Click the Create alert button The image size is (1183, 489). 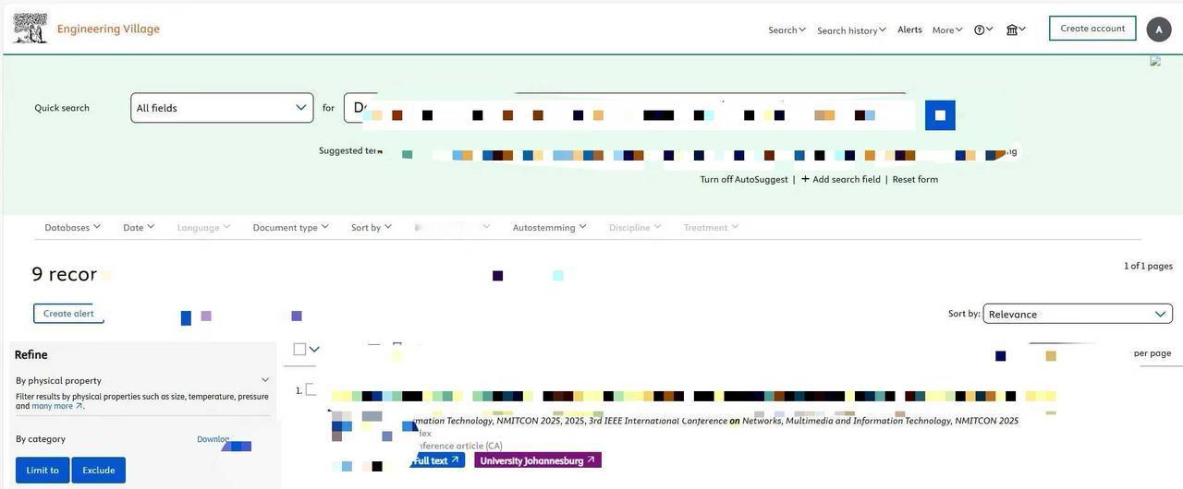[x=68, y=314]
